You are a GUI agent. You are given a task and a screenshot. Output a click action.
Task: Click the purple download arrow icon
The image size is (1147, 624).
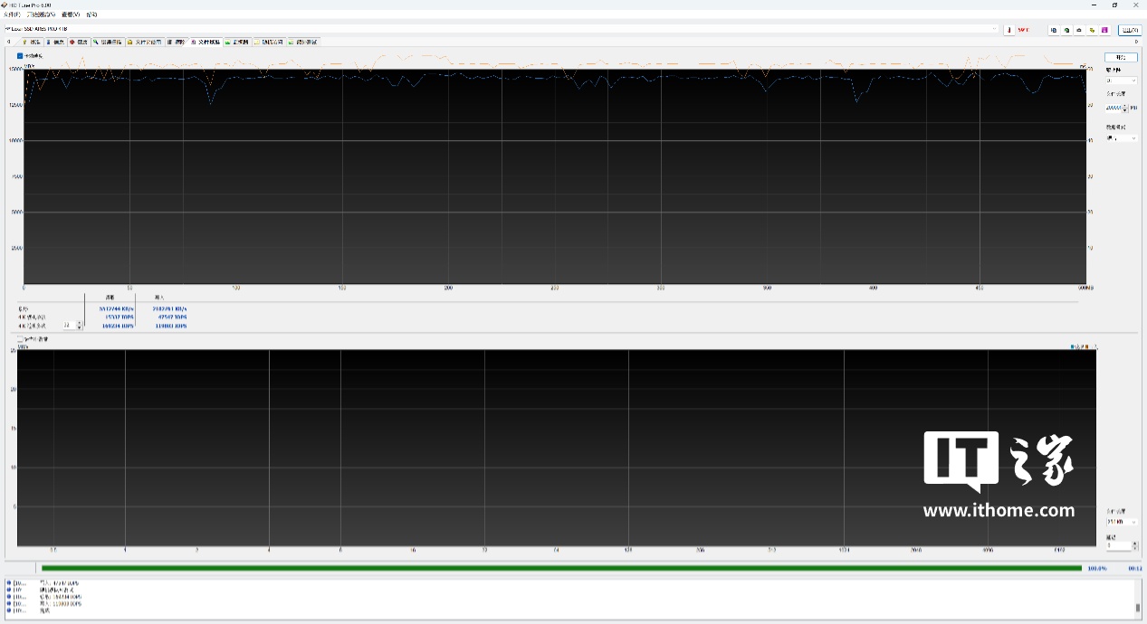tap(1104, 30)
